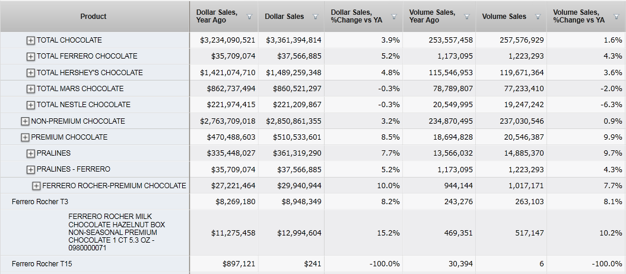
Task: Expand PREMIUM CHOCOLATE group
Action: tap(25, 137)
